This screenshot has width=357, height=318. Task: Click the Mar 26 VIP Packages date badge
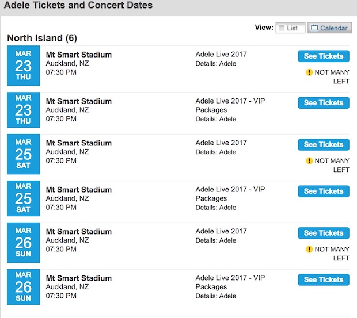point(23,286)
